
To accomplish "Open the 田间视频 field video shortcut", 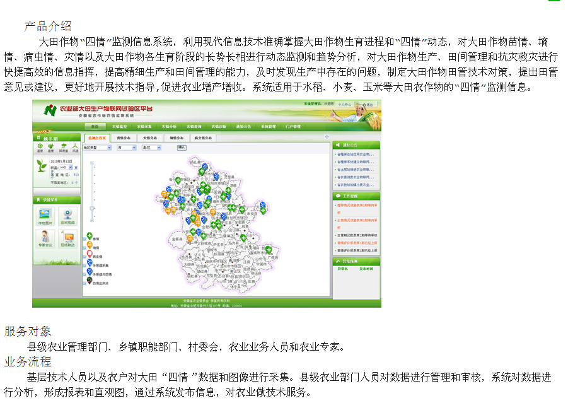I will pos(67,216).
